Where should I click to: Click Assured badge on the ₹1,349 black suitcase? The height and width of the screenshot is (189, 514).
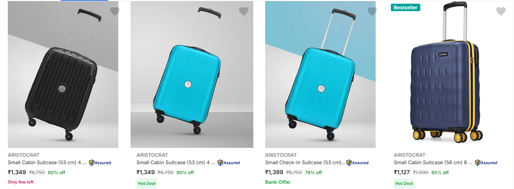click(100, 163)
